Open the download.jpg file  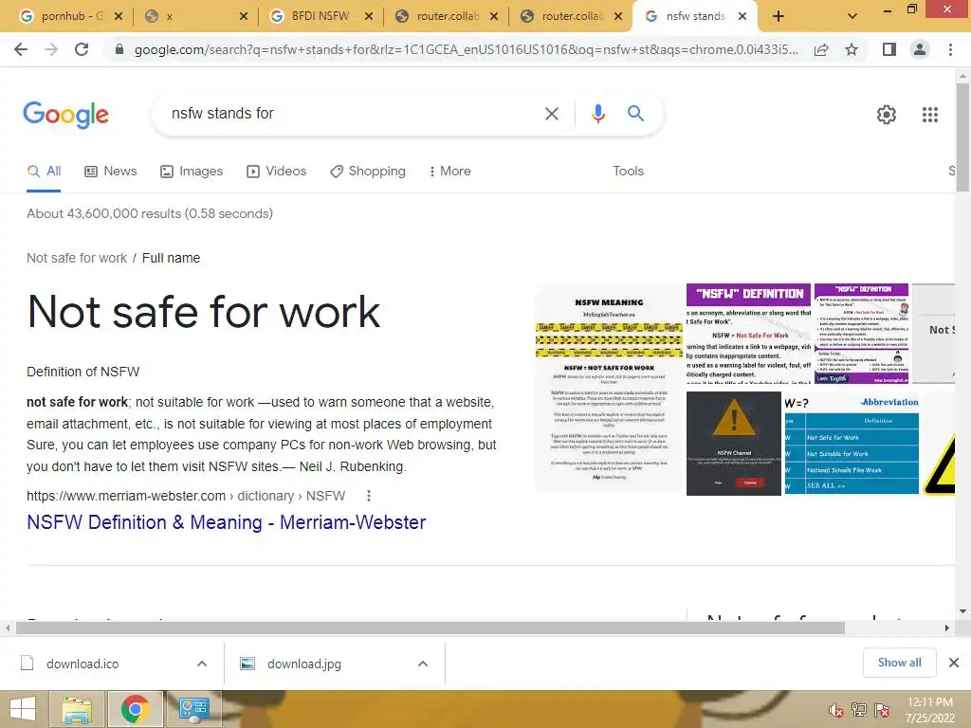point(304,664)
